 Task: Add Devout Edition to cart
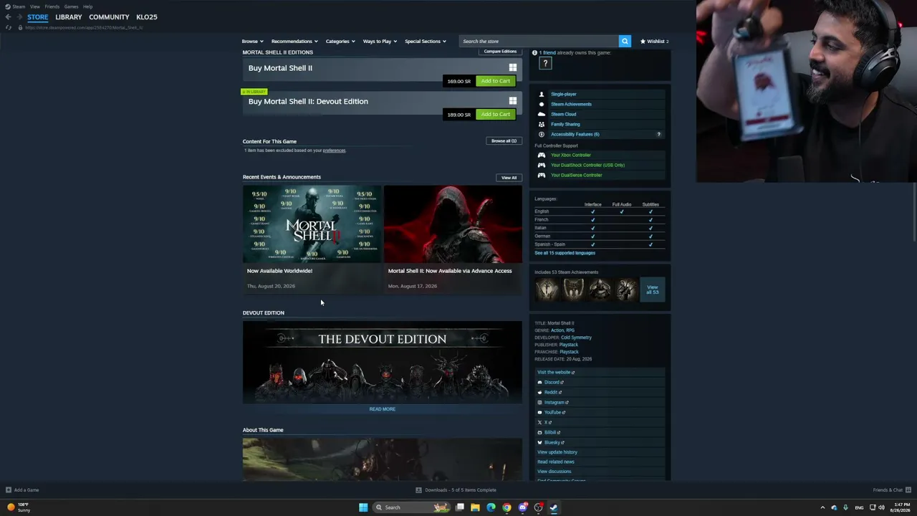(x=495, y=115)
